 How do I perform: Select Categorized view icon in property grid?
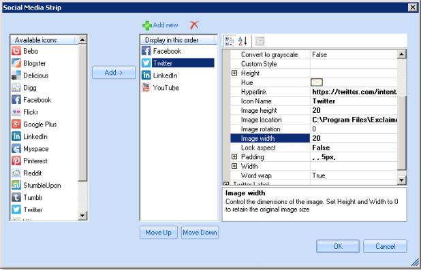(230, 41)
